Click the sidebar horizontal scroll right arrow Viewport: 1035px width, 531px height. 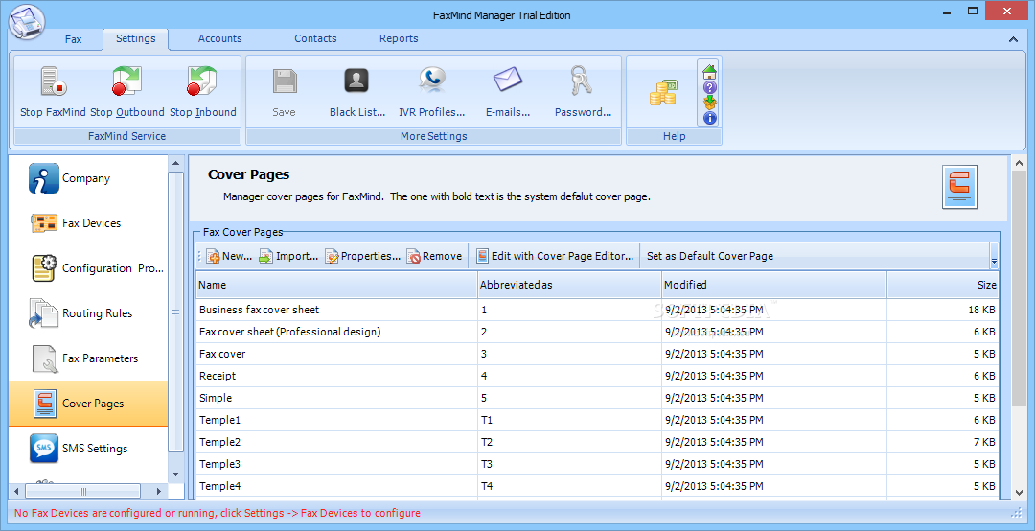coord(159,492)
